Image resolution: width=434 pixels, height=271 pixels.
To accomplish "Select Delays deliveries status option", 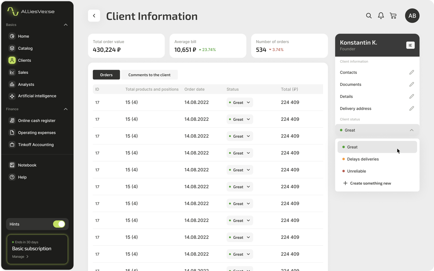I will (x=377, y=159).
